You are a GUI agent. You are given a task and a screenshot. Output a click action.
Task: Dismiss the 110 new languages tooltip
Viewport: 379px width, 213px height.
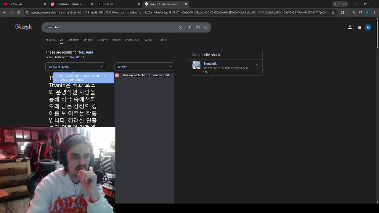(110, 76)
